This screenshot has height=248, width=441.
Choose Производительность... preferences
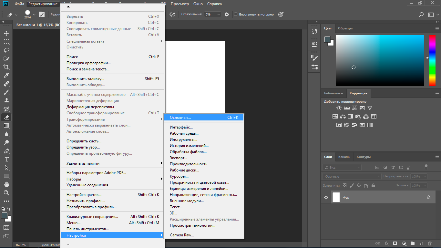(204, 164)
